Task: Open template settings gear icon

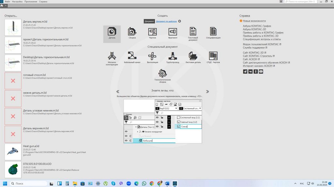Action: [180, 21]
